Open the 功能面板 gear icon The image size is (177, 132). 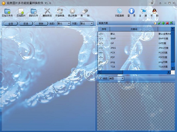pyautogui.click(x=120, y=11)
